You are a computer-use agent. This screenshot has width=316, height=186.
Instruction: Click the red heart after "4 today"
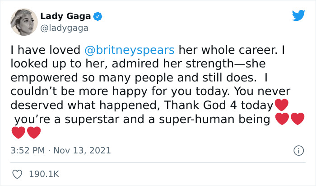(x=281, y=106)
